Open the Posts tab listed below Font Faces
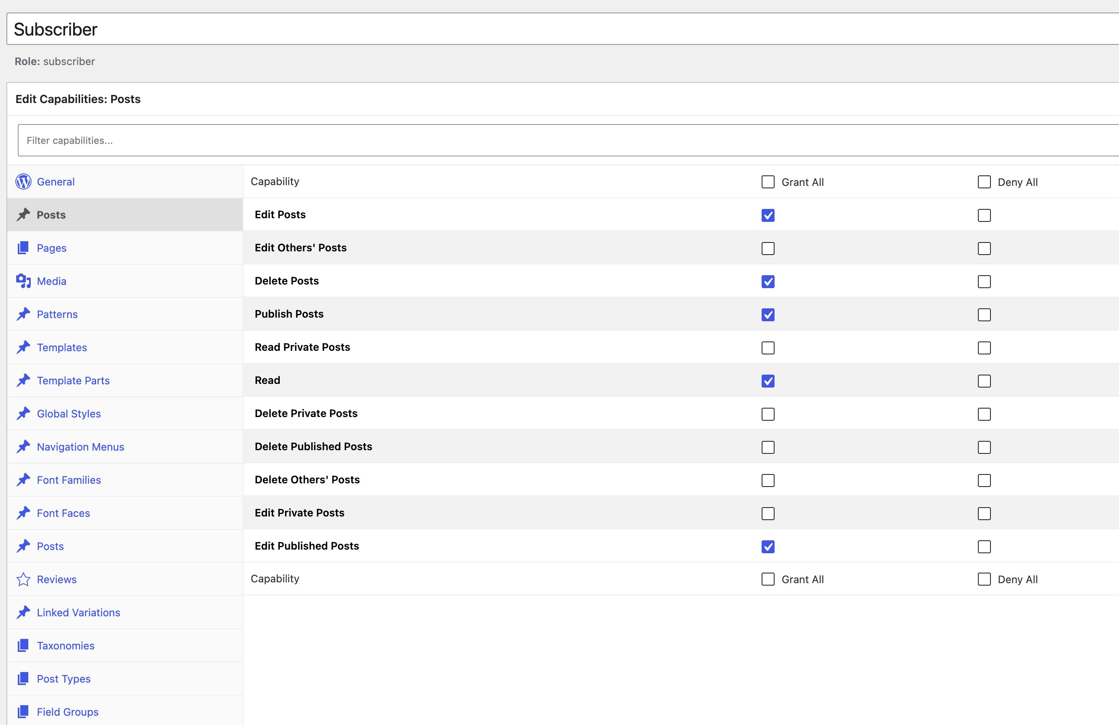This screenshot has width=1119, height=725. point(125,546)
